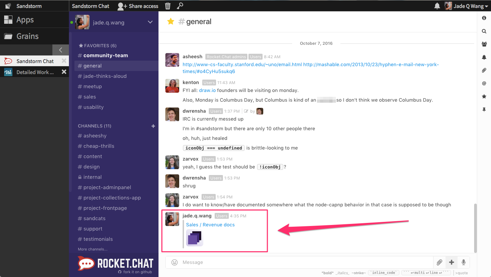This screenshot has width=491, height=277.
Task: Click the chat vertical scrollbar
Action: click(475, 228)
